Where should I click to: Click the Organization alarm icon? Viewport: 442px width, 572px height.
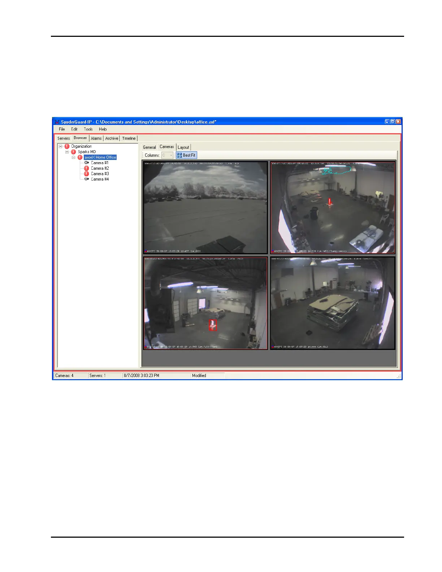pos(67,147)
